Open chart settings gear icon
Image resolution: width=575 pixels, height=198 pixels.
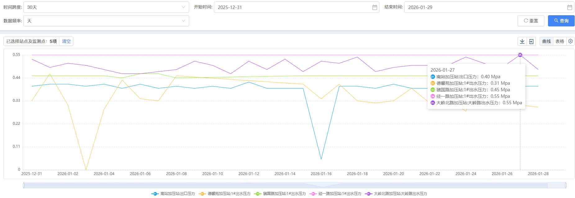pos(570,41)
